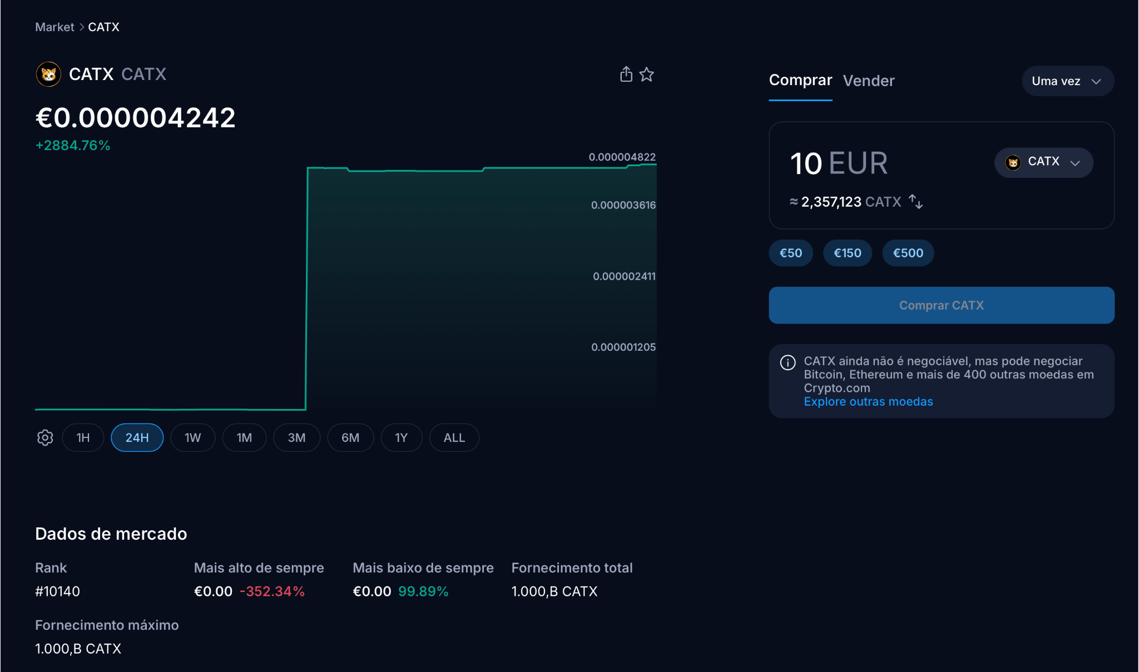Open chart settings with the gear icon
The height and width of the screenshot is (672, 1139).
click(x=44, y=437)
